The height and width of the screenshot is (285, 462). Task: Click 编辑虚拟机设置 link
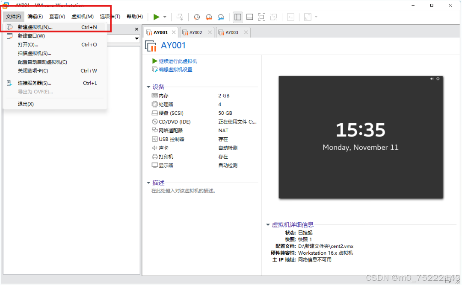[x=175, y=70]
